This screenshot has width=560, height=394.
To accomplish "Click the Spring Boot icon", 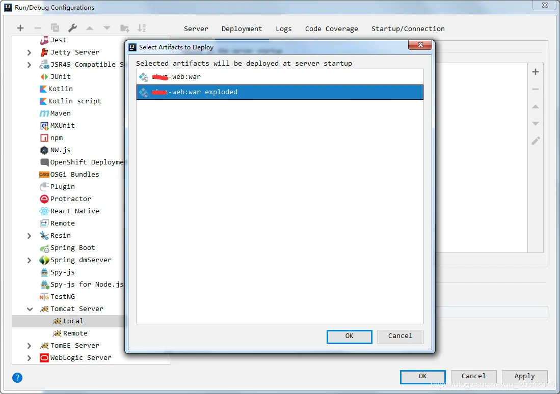I will [44, 248].
